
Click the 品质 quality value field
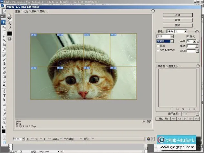[190, 41]
